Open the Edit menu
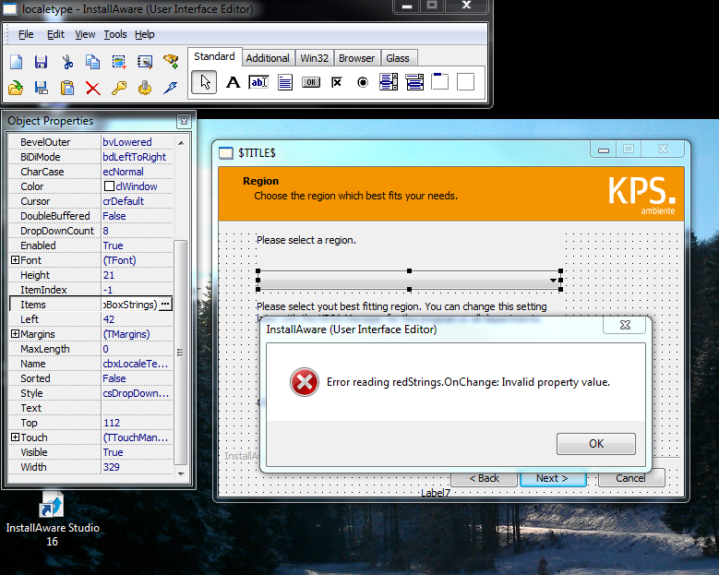The width and height of the screenshot is (719, 575). (55, 34)
